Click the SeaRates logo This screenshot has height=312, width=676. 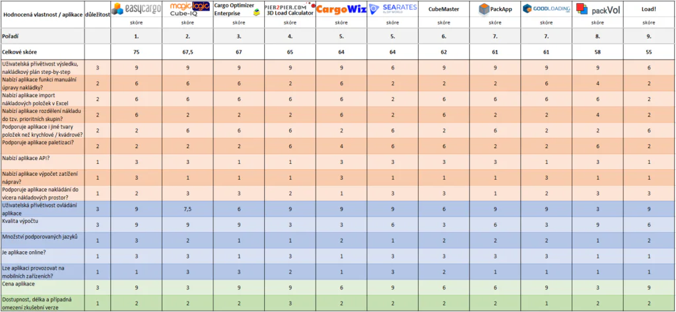[x=392, y=8]
